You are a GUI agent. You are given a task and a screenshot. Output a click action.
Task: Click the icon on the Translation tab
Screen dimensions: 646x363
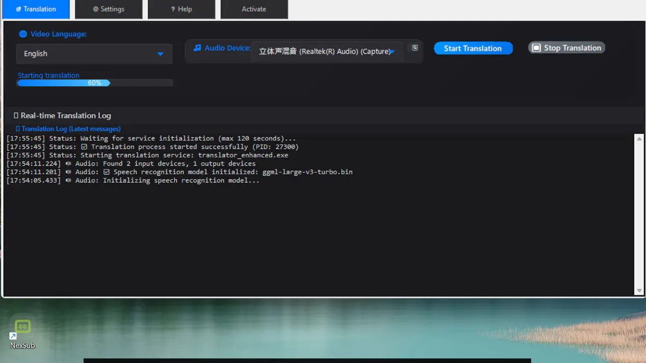point(18,9)
